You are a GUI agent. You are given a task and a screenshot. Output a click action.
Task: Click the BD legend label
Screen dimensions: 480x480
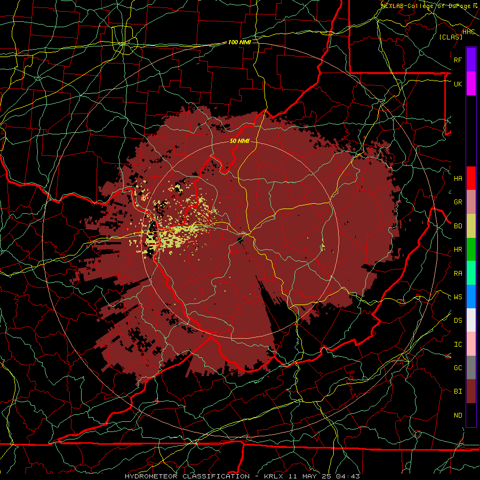[458, 226]
